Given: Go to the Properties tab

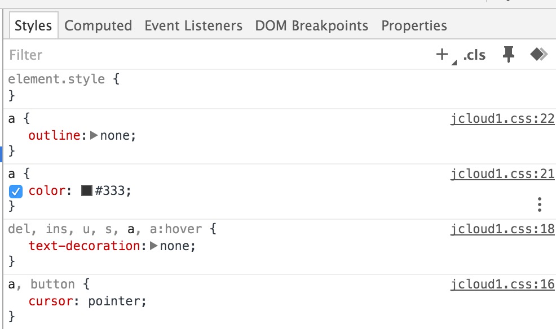Looking at the screenshot, I should 414,25.
